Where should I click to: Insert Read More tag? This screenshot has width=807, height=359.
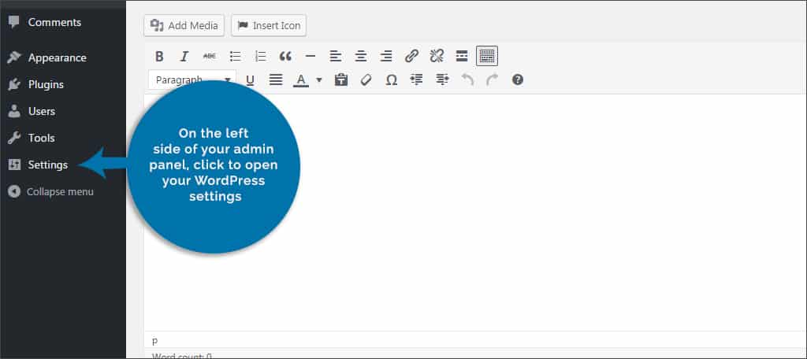click(462, 56)
